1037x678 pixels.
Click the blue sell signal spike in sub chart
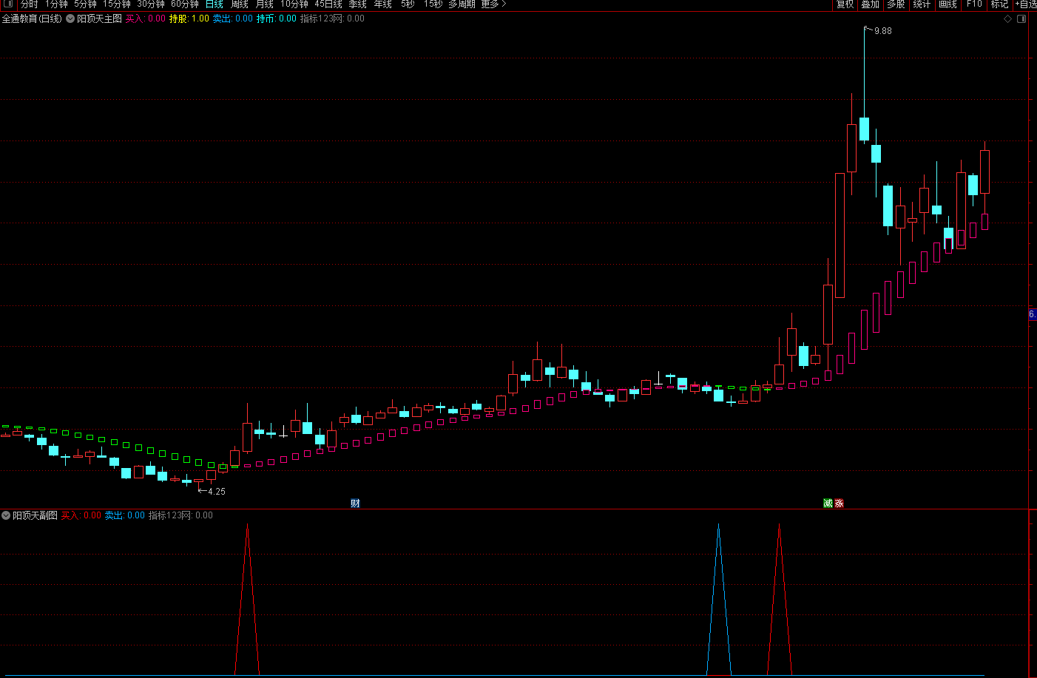tap(718, 599)
